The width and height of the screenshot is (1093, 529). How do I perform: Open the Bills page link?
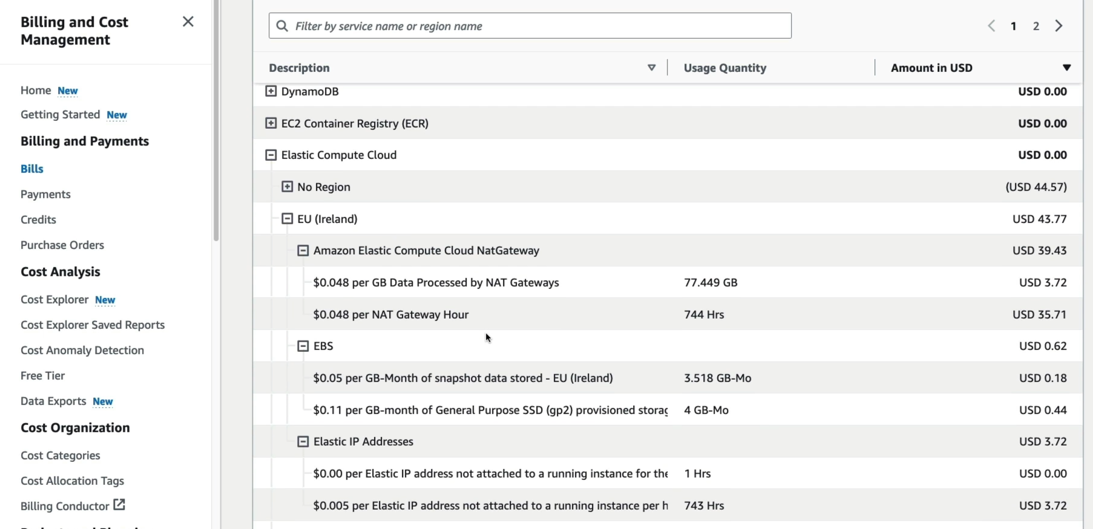(32, 169)
